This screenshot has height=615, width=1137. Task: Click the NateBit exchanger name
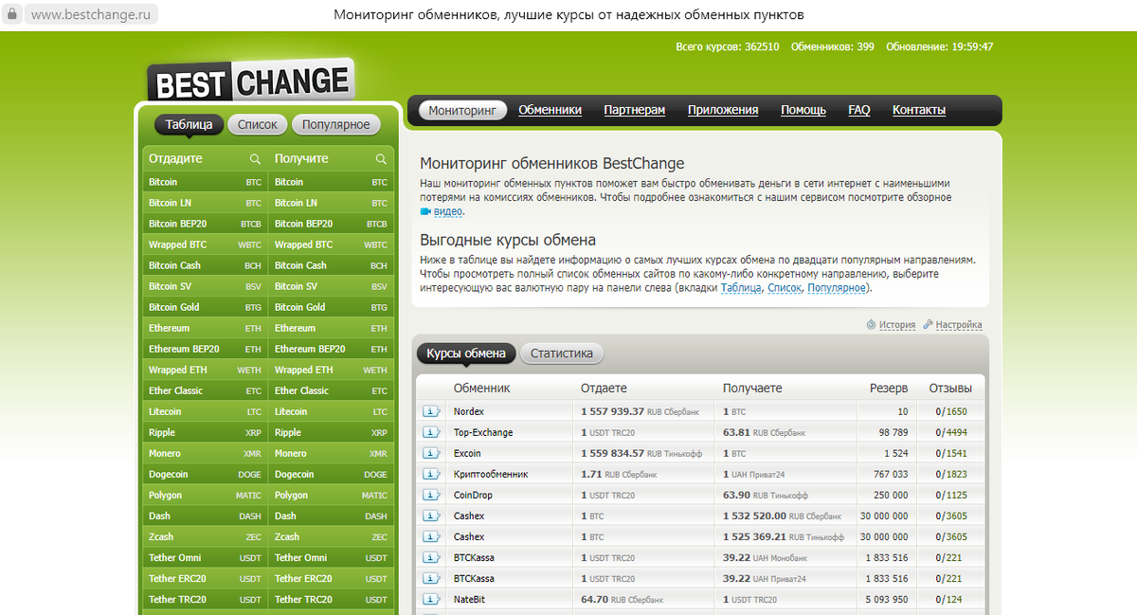pos(470,599)
